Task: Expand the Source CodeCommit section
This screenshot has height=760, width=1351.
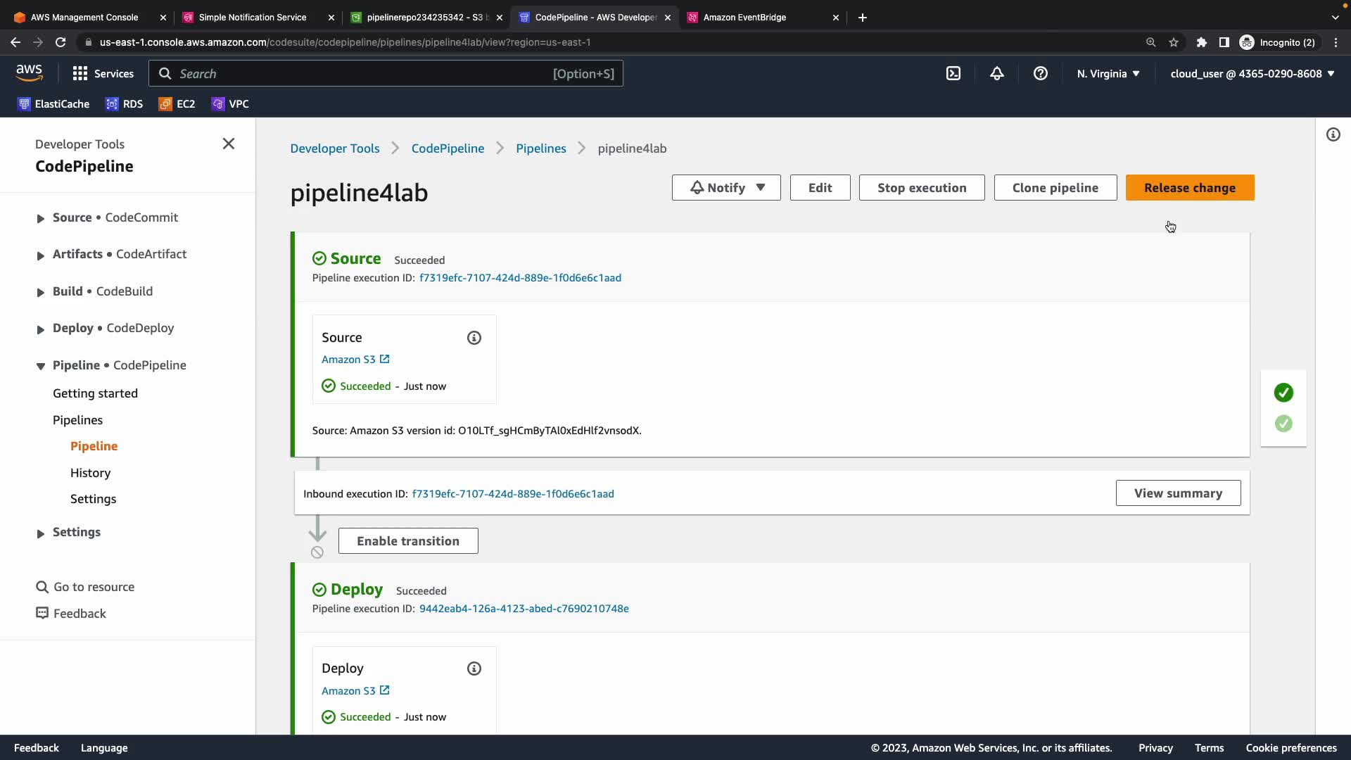Action: (x=41, y=218)
